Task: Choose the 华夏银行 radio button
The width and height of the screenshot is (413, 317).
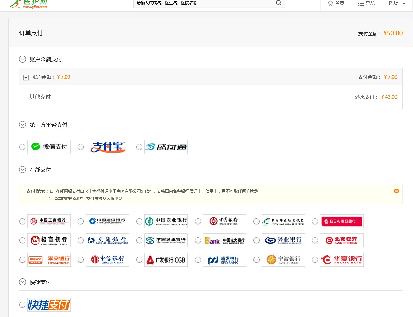Action: pyautogui.click(x=315, y=260)
